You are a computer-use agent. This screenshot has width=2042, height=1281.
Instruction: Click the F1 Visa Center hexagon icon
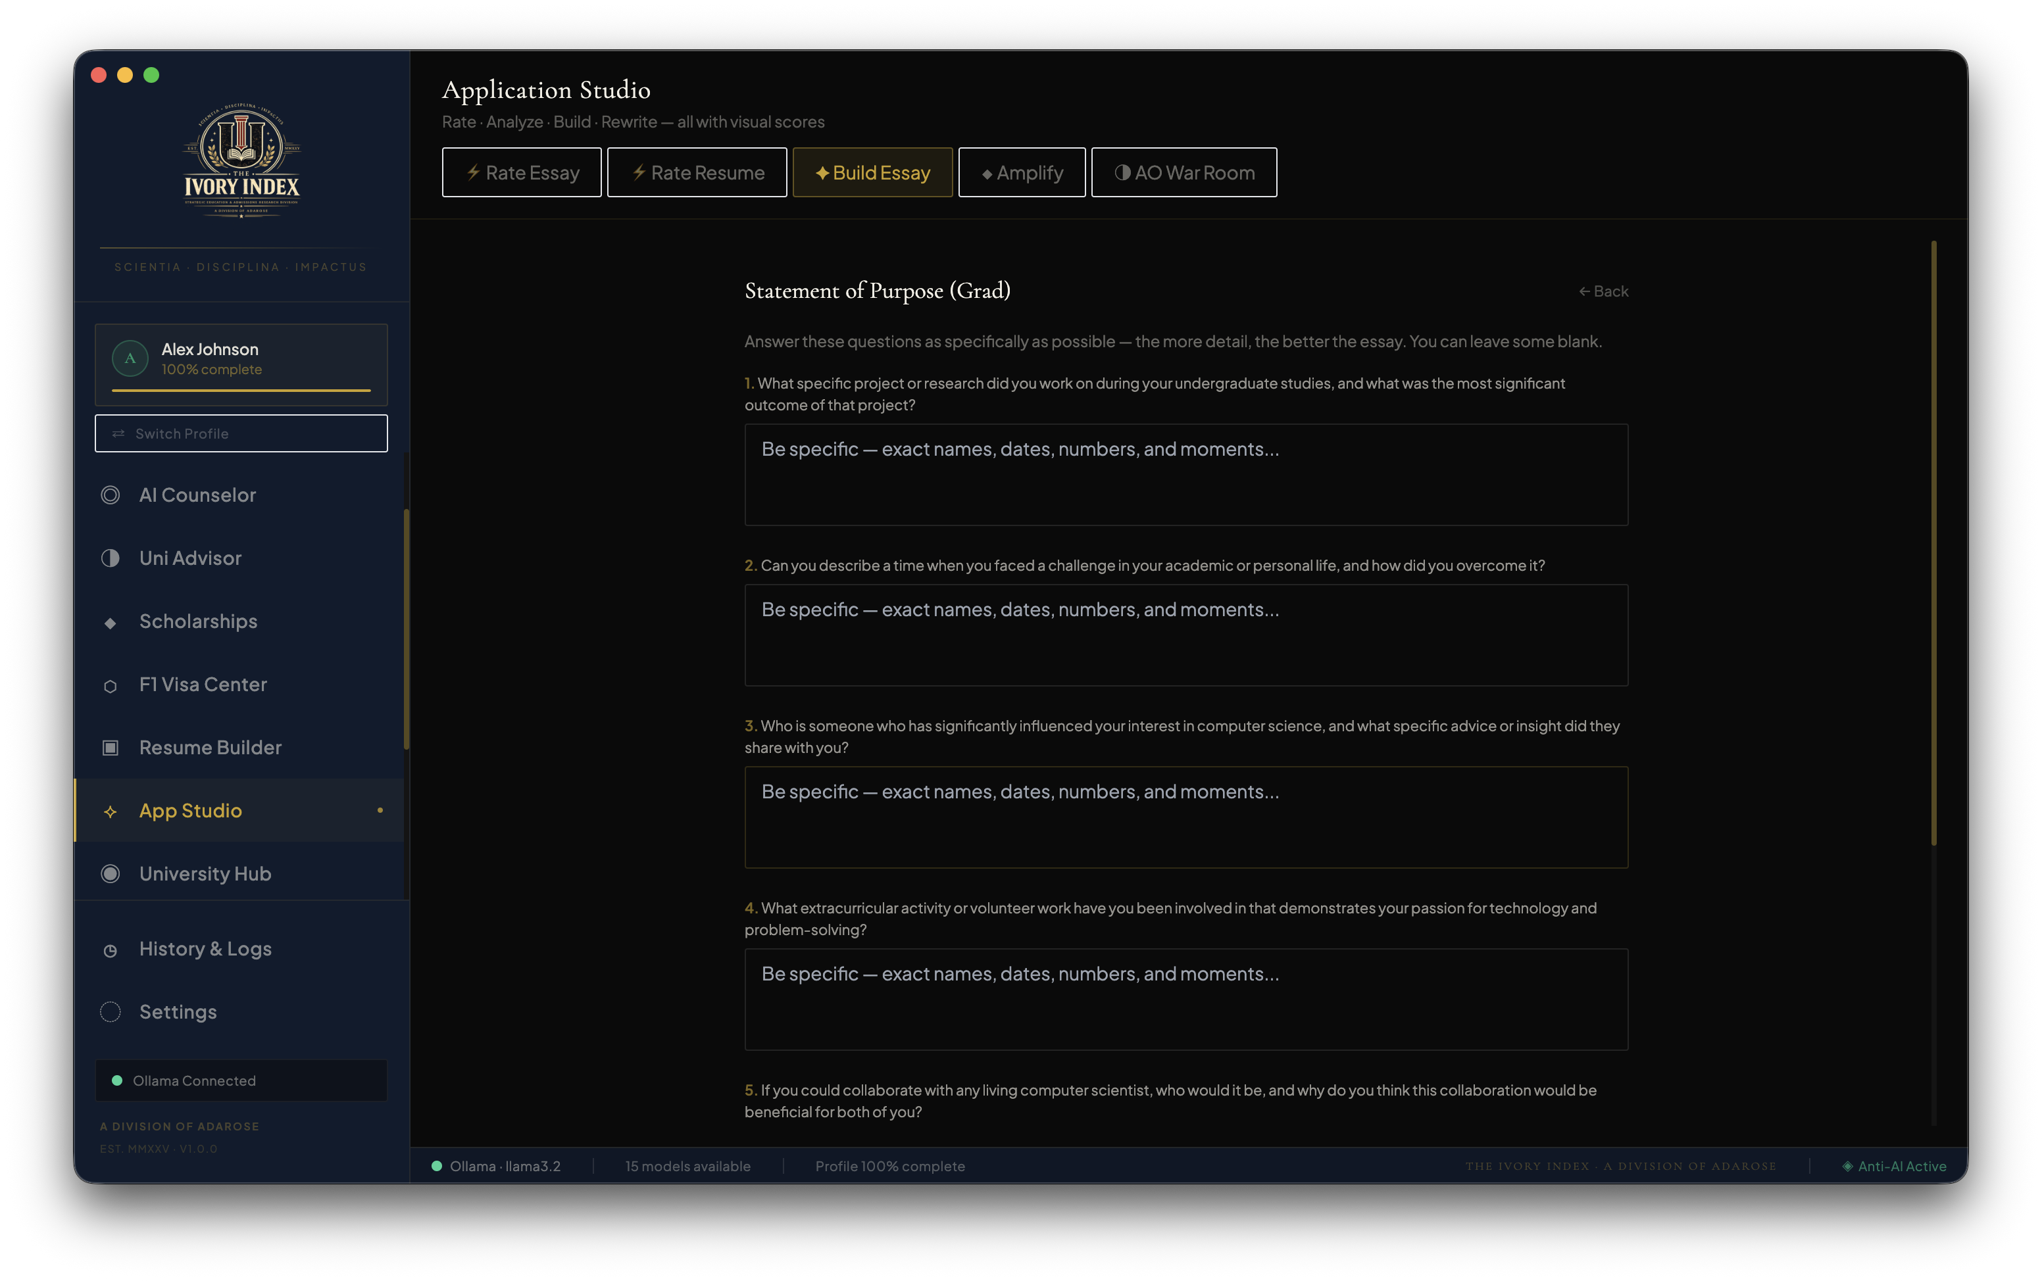coord(110,687)
